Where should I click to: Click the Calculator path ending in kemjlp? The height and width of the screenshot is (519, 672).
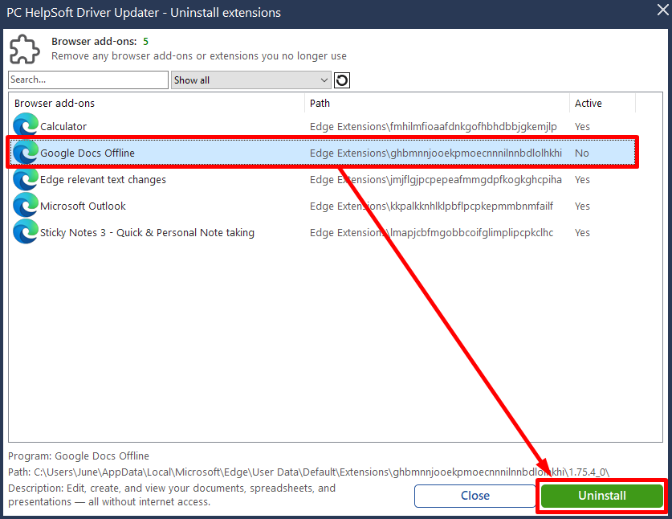[434, 126]
